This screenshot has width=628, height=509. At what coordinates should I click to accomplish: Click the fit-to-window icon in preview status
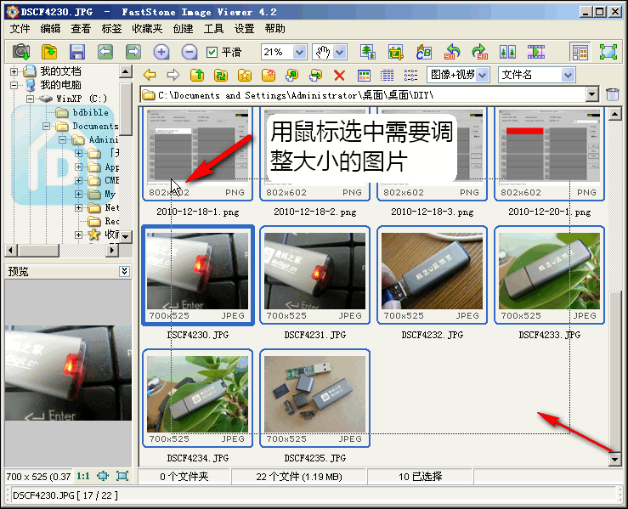[122, 476]
